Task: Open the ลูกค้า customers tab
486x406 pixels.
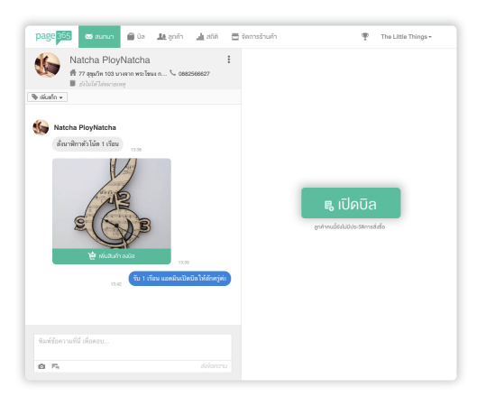Action: click(170, 37)
